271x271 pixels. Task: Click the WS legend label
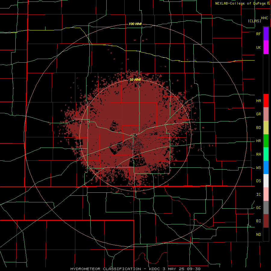[x=258, y=168]
